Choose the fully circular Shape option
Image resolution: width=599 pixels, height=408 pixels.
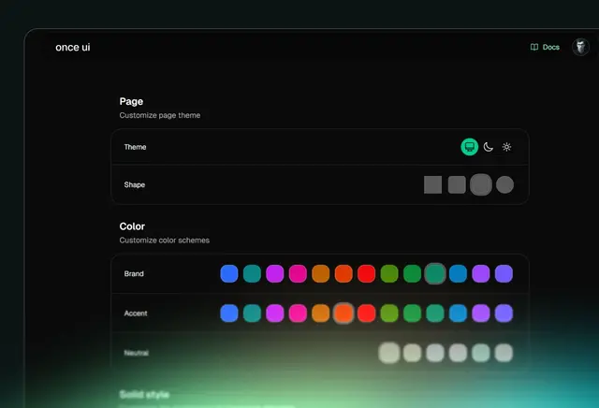504,184
